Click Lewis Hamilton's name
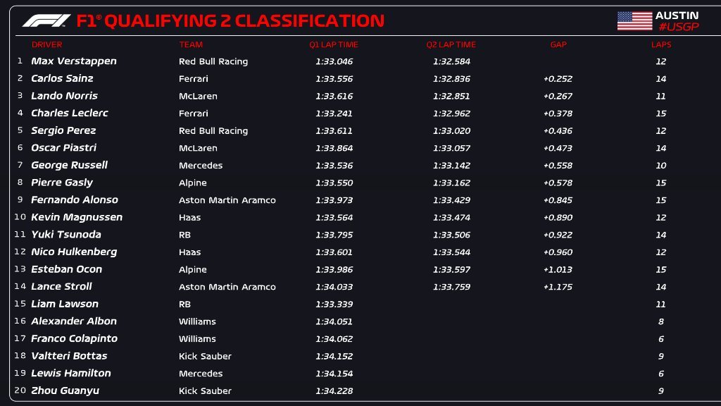This screenshot has width=721, height=406. click(71, 374)
